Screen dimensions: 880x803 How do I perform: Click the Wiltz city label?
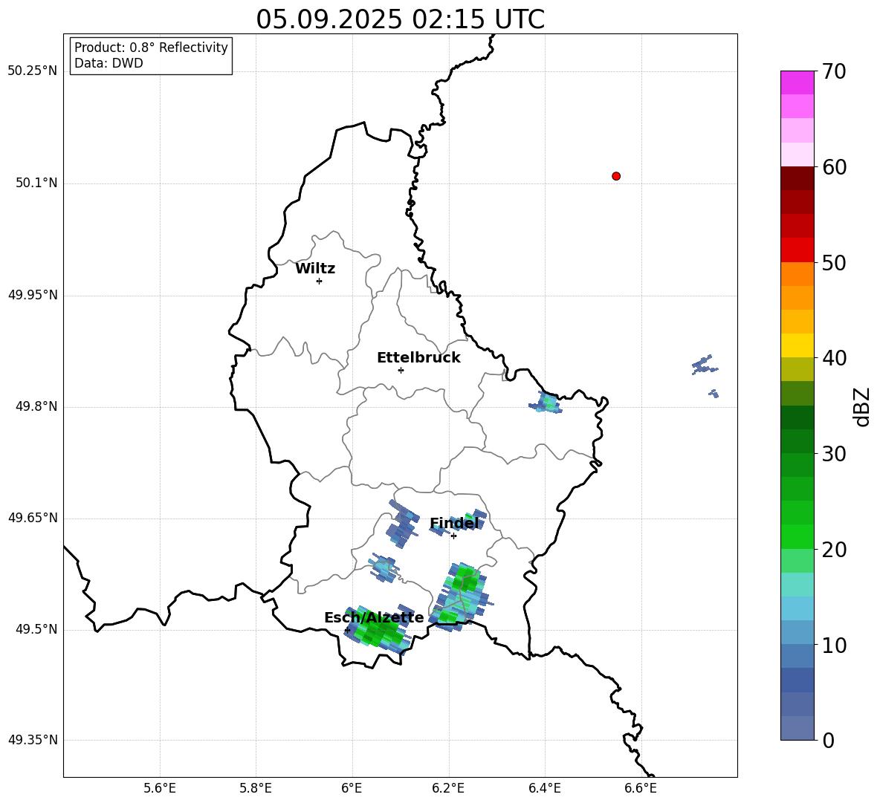(315, 269)
